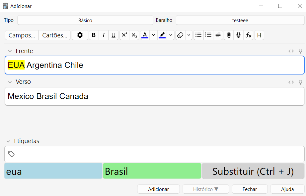Collapse the Etiquetas section

pos(9,141)
